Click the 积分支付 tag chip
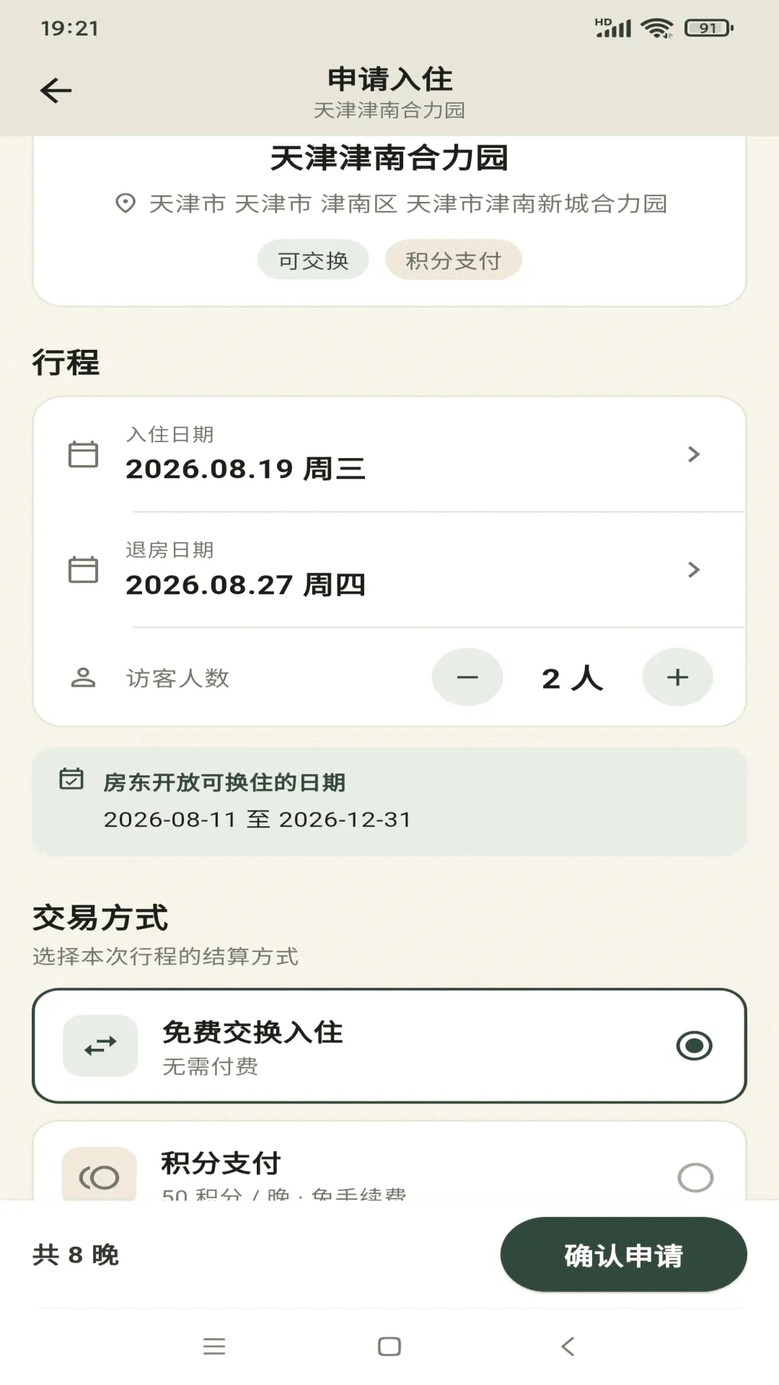Viewport: 779px width, 1385px height. [453, 260]
